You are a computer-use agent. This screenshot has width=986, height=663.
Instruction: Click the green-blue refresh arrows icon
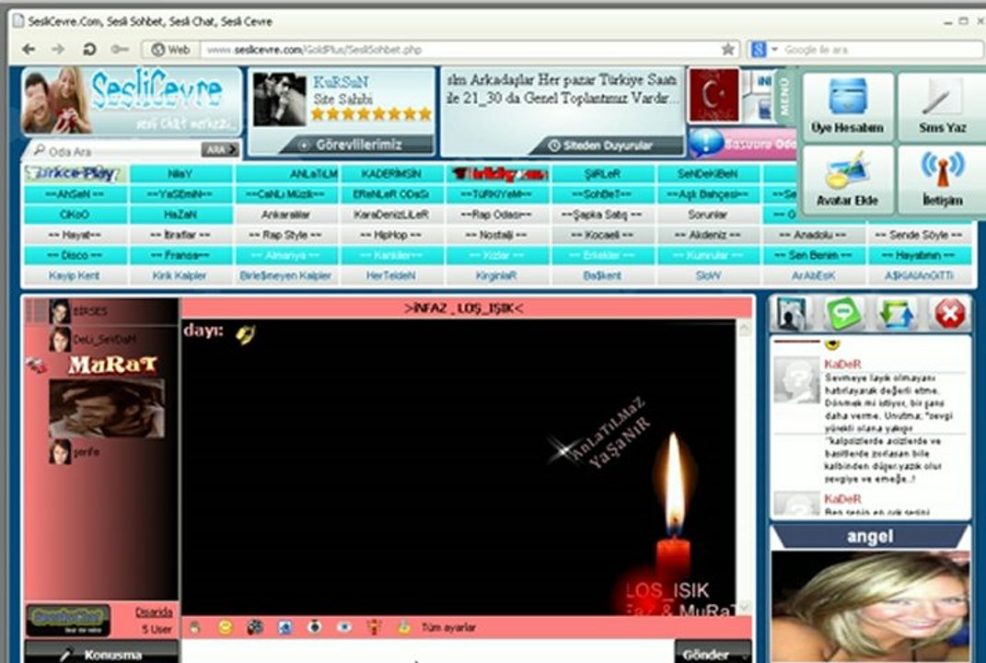(896, 313)
